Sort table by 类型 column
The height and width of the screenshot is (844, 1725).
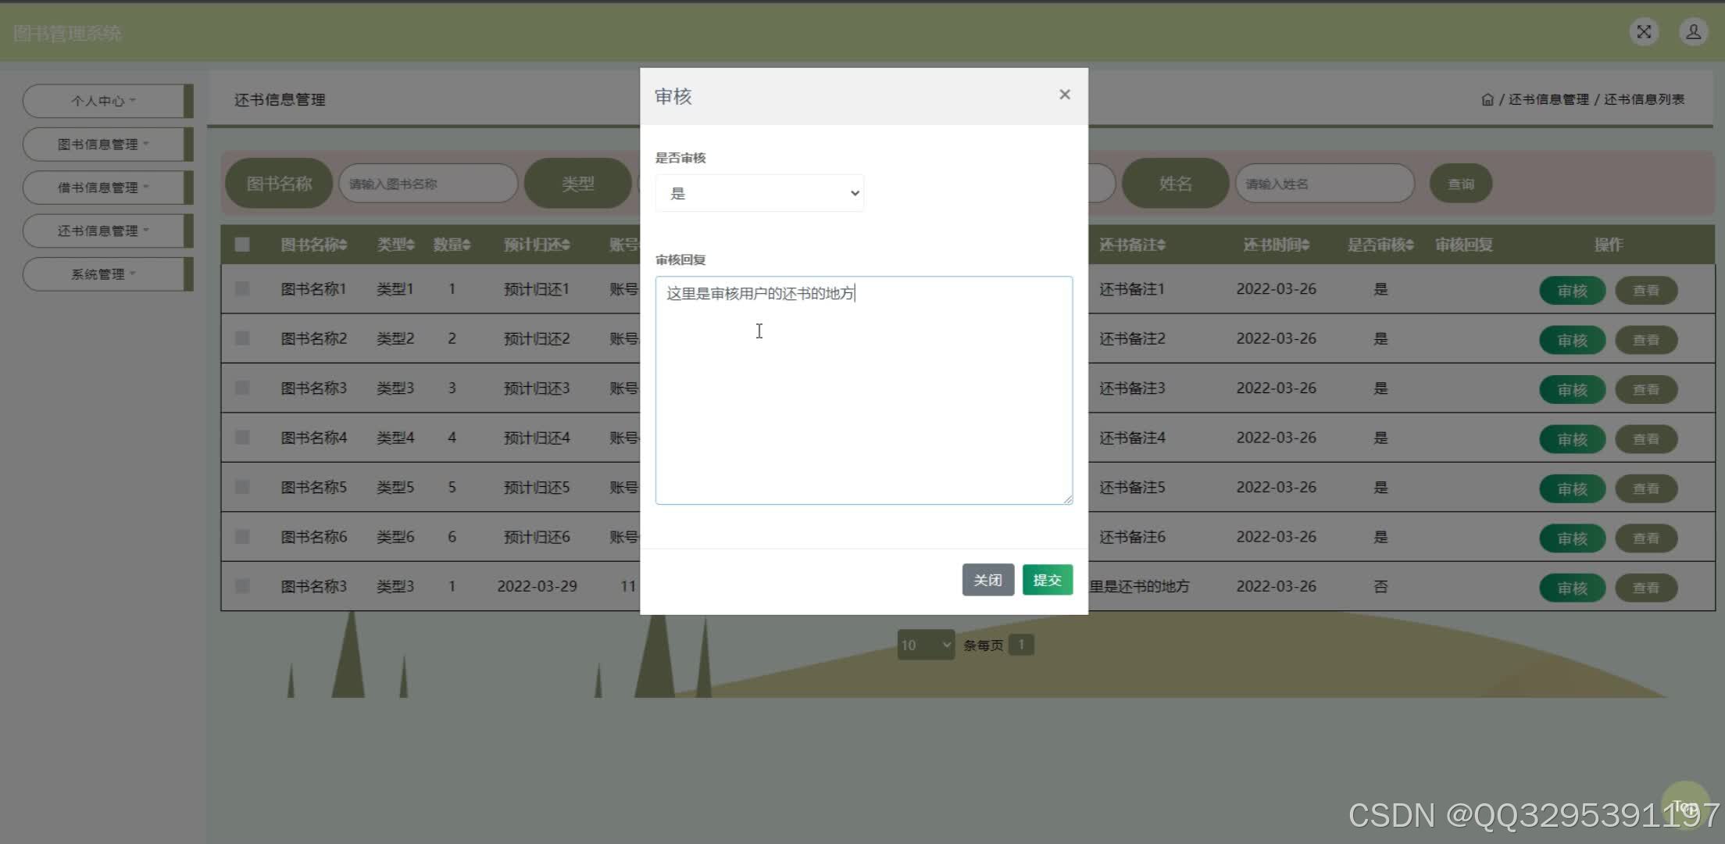395,245
